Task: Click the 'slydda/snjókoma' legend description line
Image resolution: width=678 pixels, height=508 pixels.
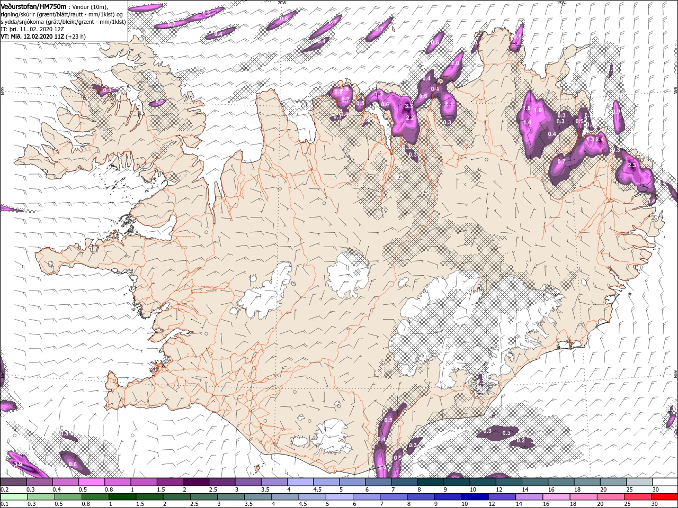Action: pos(63,22)
